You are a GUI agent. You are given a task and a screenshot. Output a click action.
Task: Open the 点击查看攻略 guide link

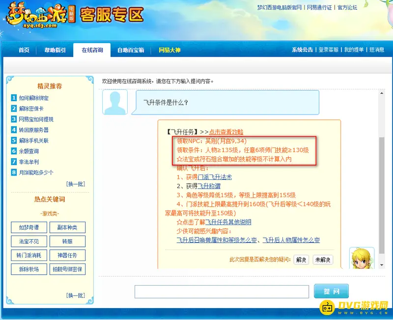click(x=226, y=132)
